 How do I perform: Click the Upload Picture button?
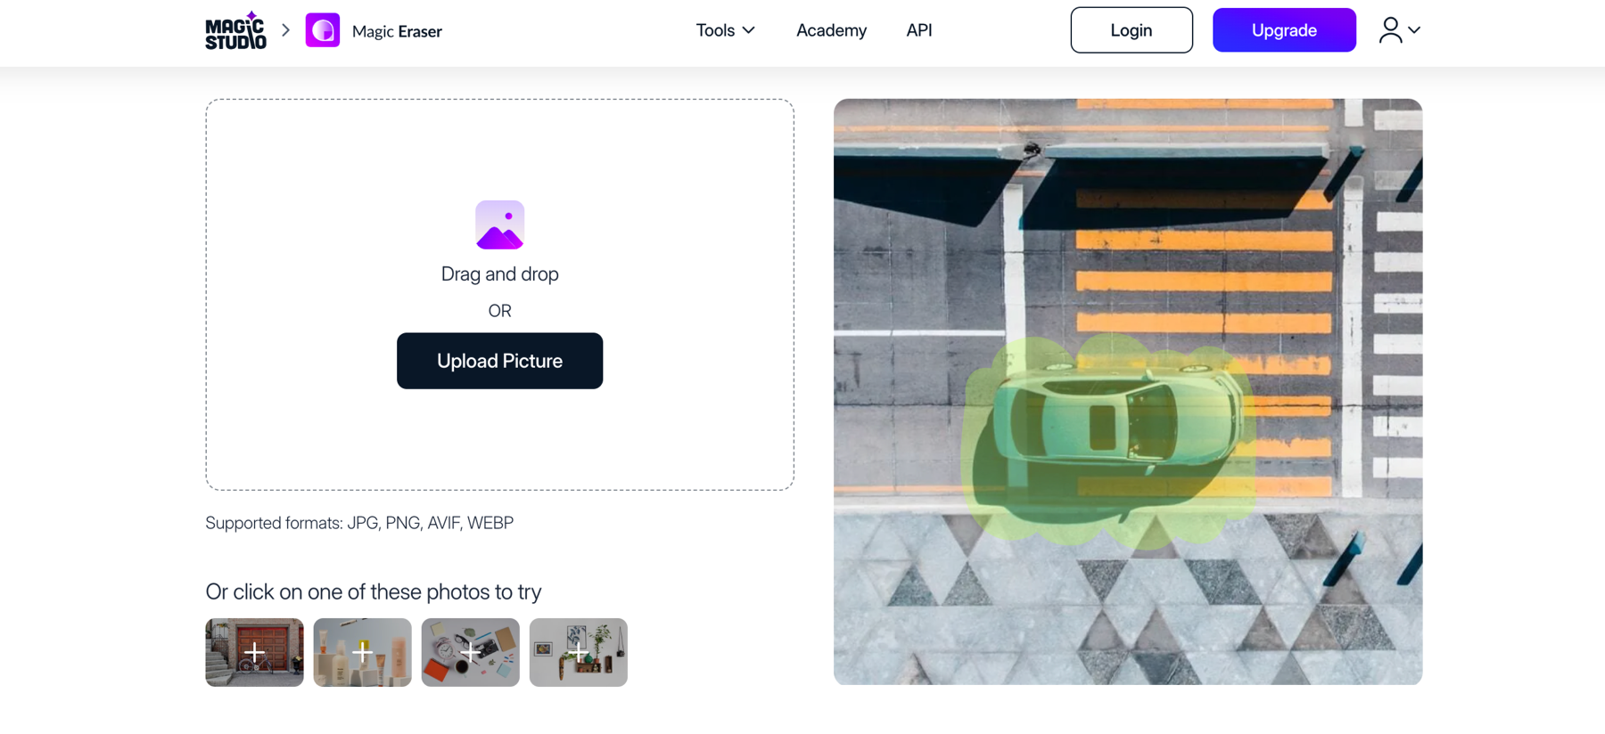(499, 361)
